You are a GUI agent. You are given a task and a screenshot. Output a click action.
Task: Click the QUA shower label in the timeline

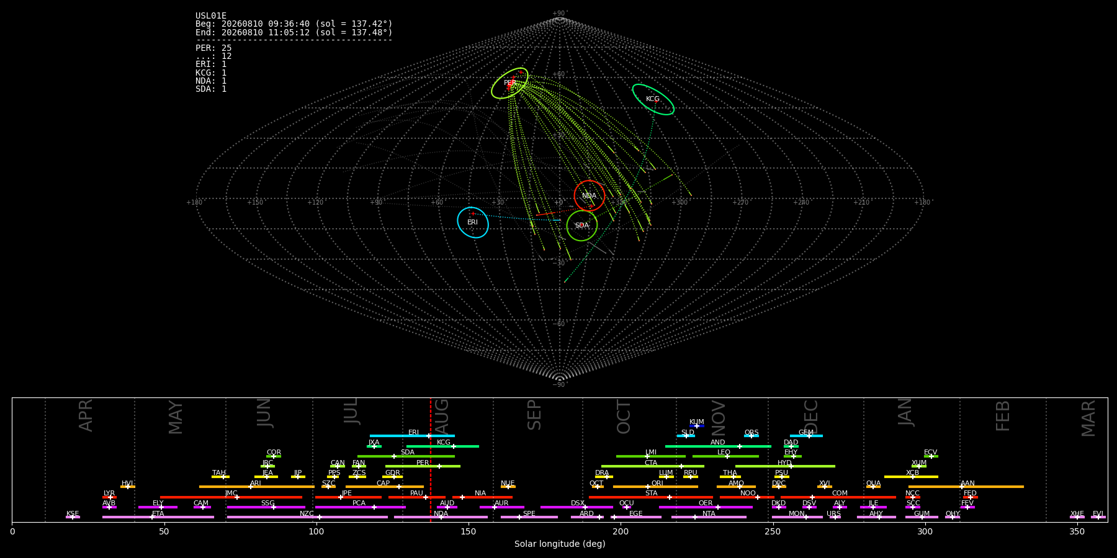874,484
